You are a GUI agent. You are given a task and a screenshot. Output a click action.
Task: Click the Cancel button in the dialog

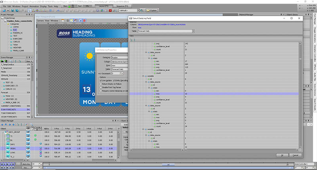tap(296, 155)
